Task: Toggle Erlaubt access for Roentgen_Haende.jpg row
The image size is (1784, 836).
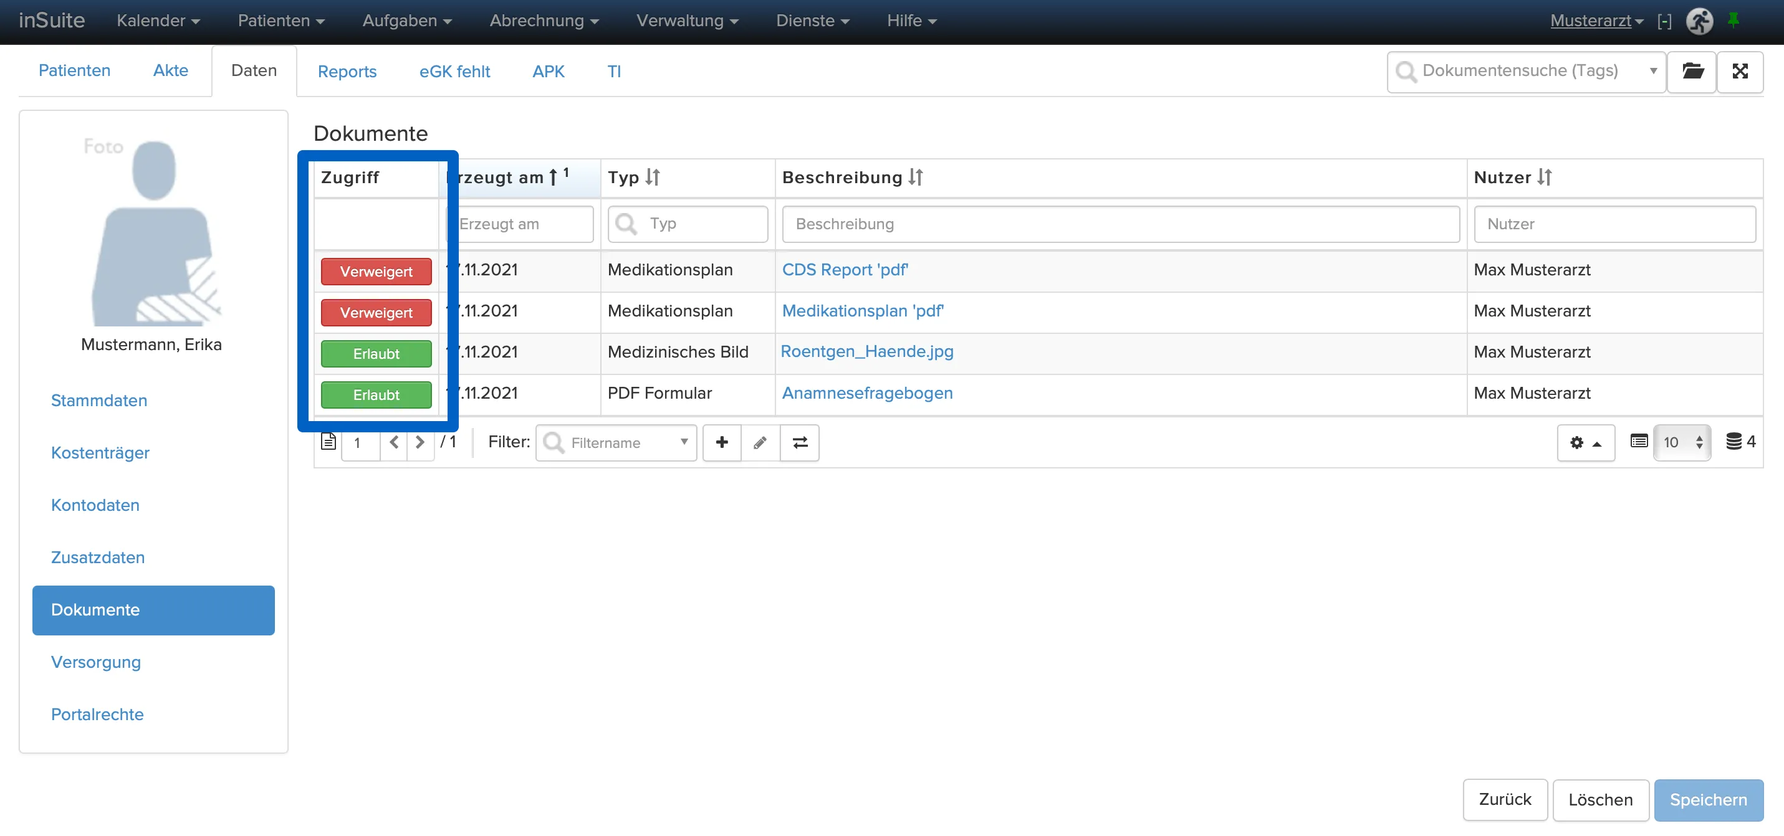Action: pyautogui.click(x=376, y=354)
